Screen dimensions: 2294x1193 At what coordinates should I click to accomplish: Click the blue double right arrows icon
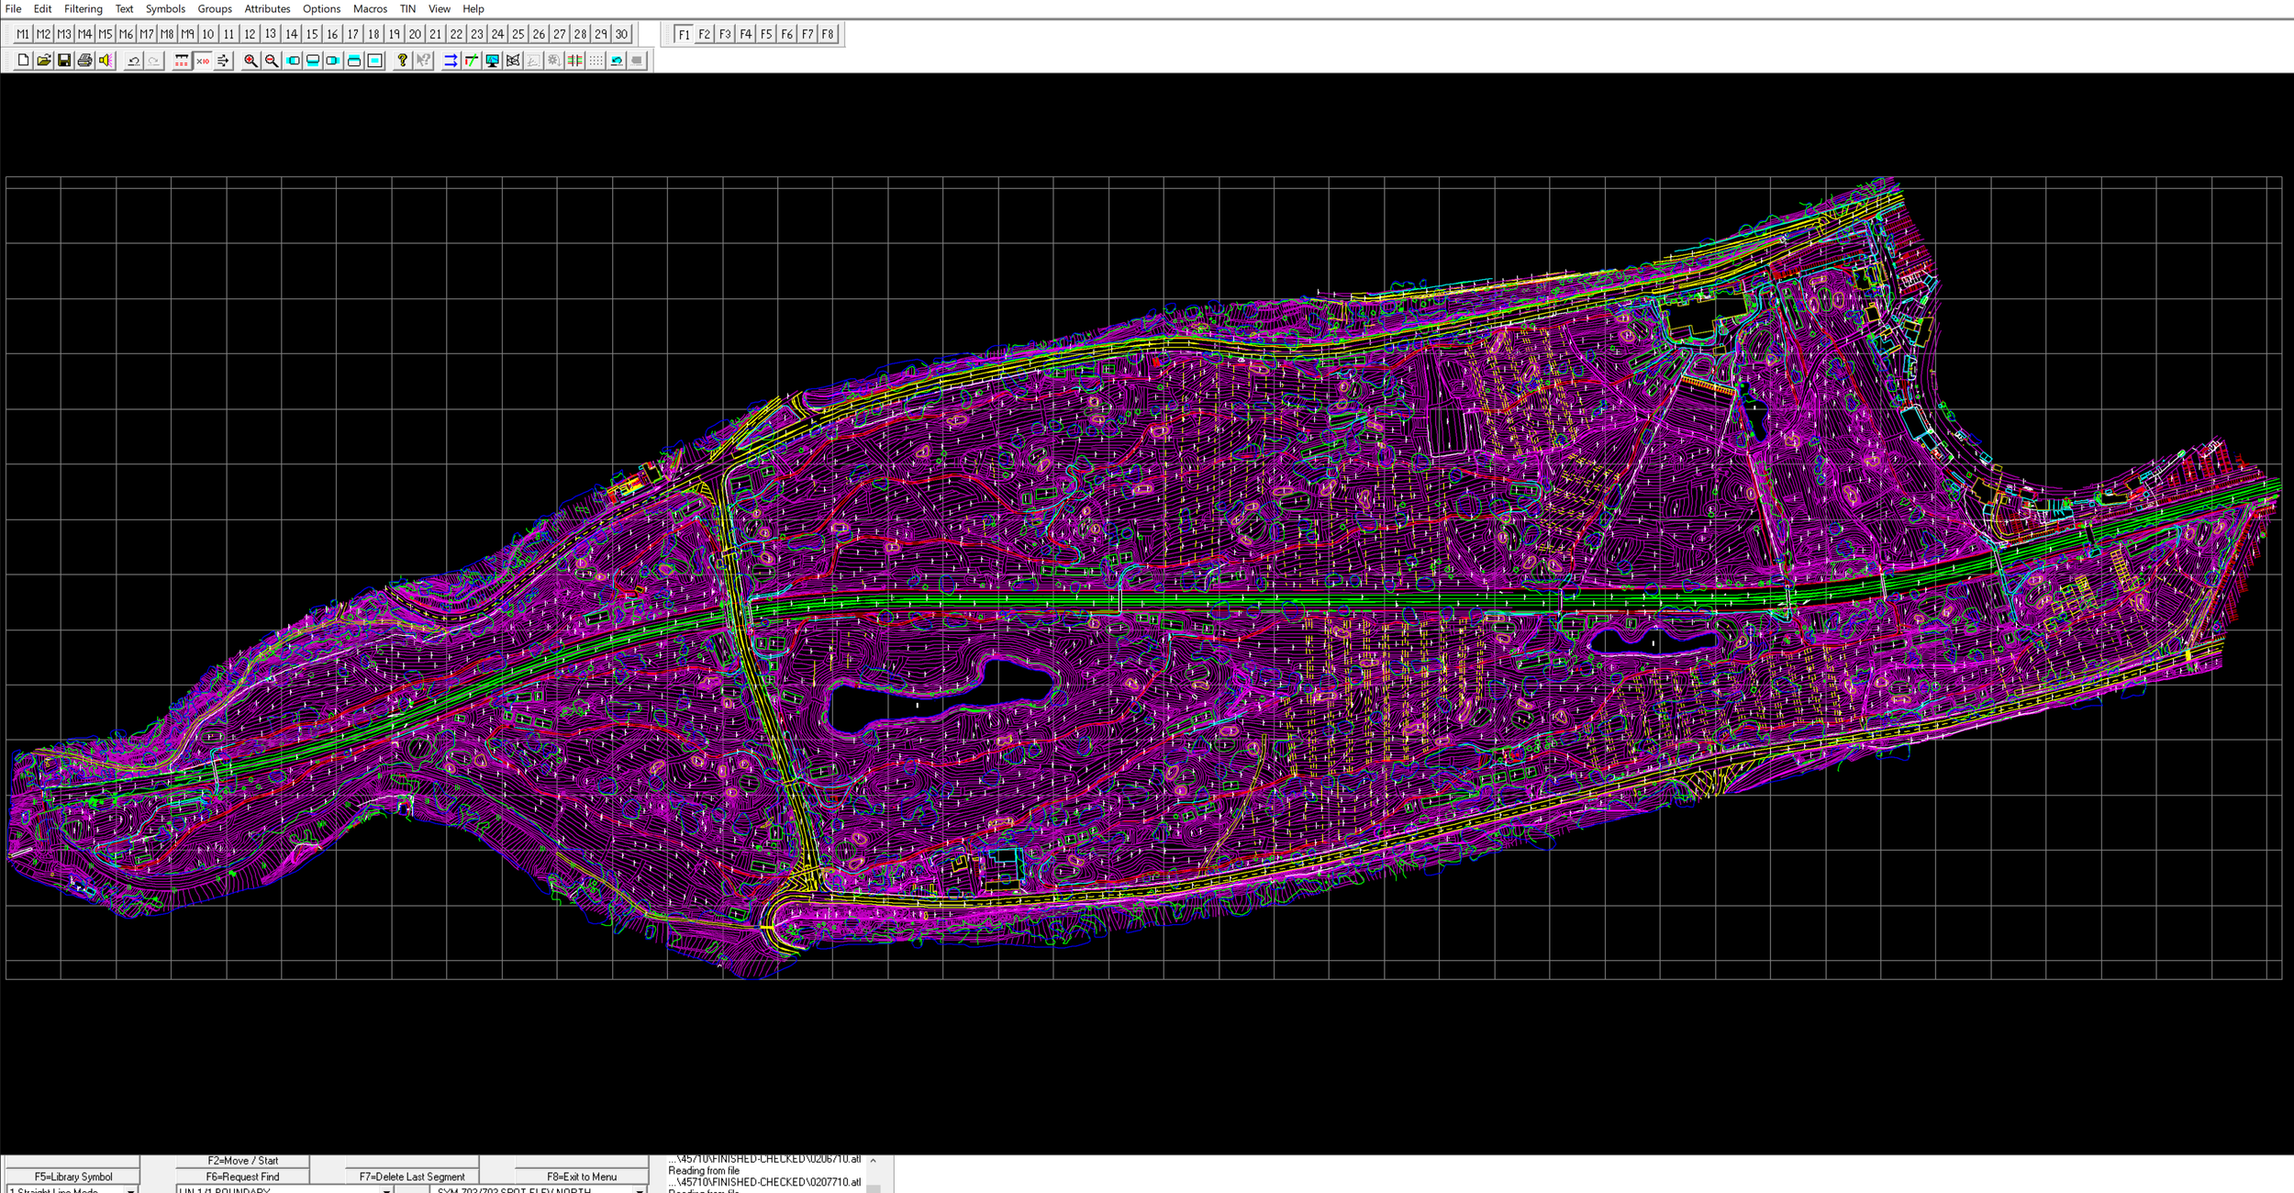tap(451, 61)
